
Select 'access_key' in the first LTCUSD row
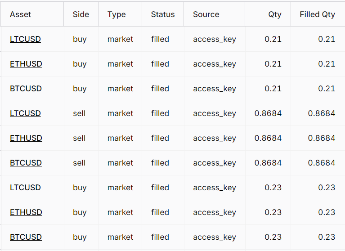(x=215, y=39)
